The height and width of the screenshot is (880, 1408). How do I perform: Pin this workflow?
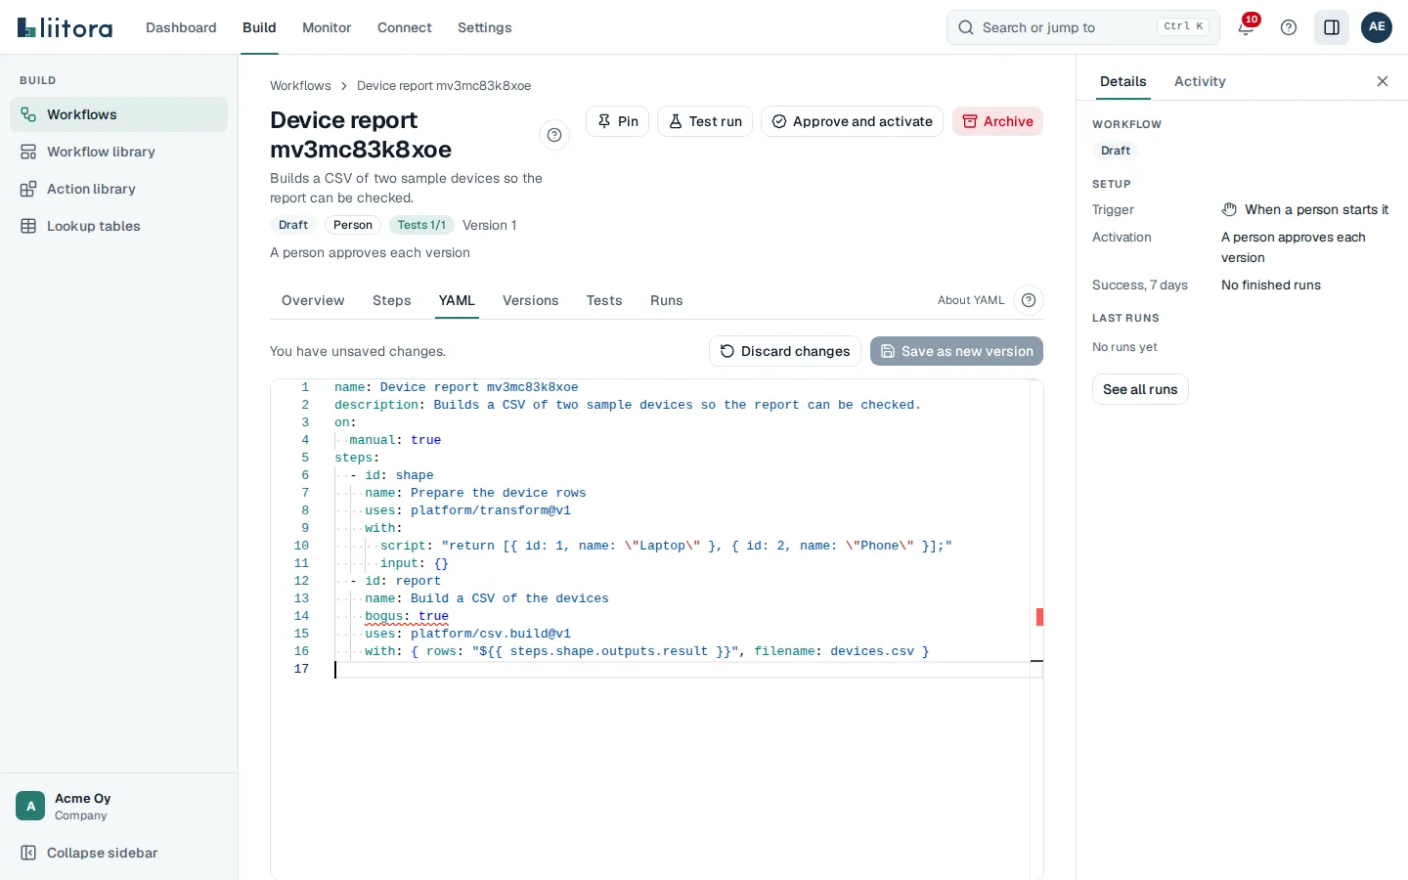617,121
